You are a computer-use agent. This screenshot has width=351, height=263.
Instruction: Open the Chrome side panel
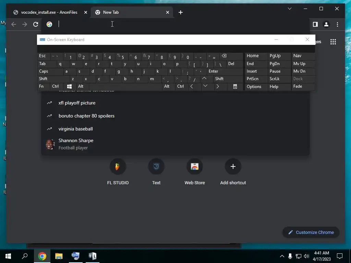315,24
